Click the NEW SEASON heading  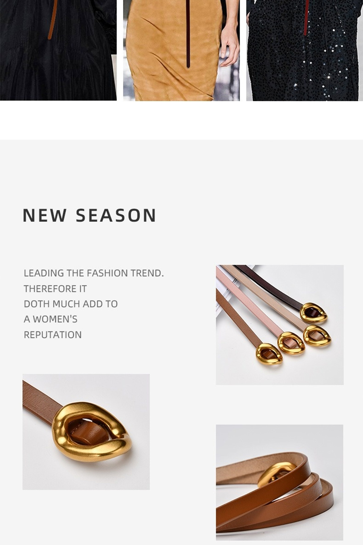pyautogui.click(x=89, y=215)
